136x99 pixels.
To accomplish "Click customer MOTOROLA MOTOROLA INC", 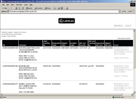I will click(x=29, y=48).
